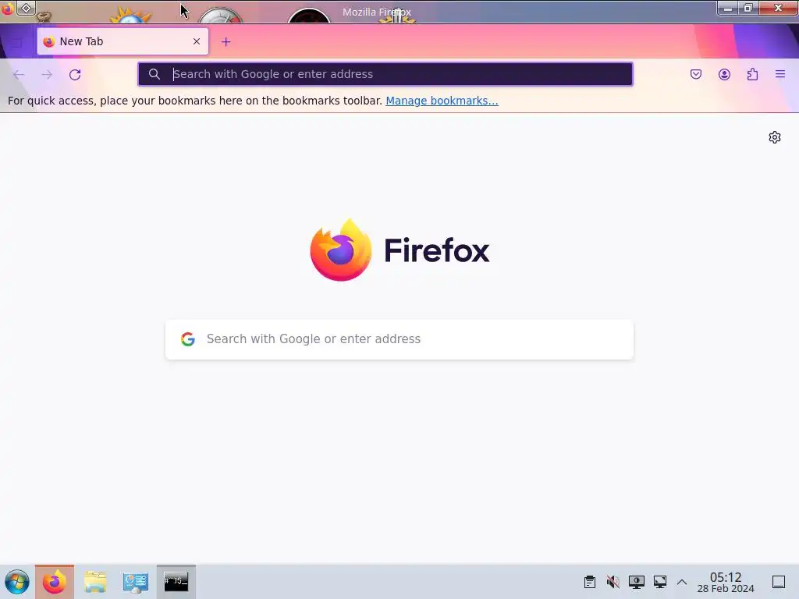Screen dimensions: 799x599
Task: Click show desktop button in taskbar
Action: [x=779, y=582]
